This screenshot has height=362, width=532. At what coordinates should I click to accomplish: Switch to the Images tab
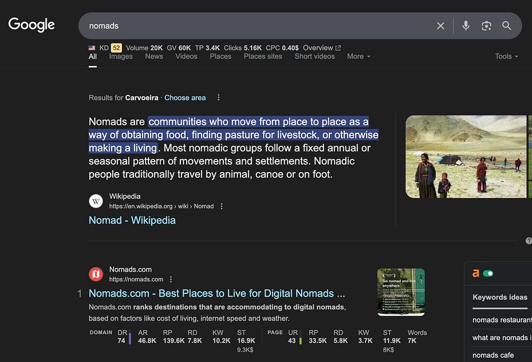pyautogui.click(x=121, y=56)
